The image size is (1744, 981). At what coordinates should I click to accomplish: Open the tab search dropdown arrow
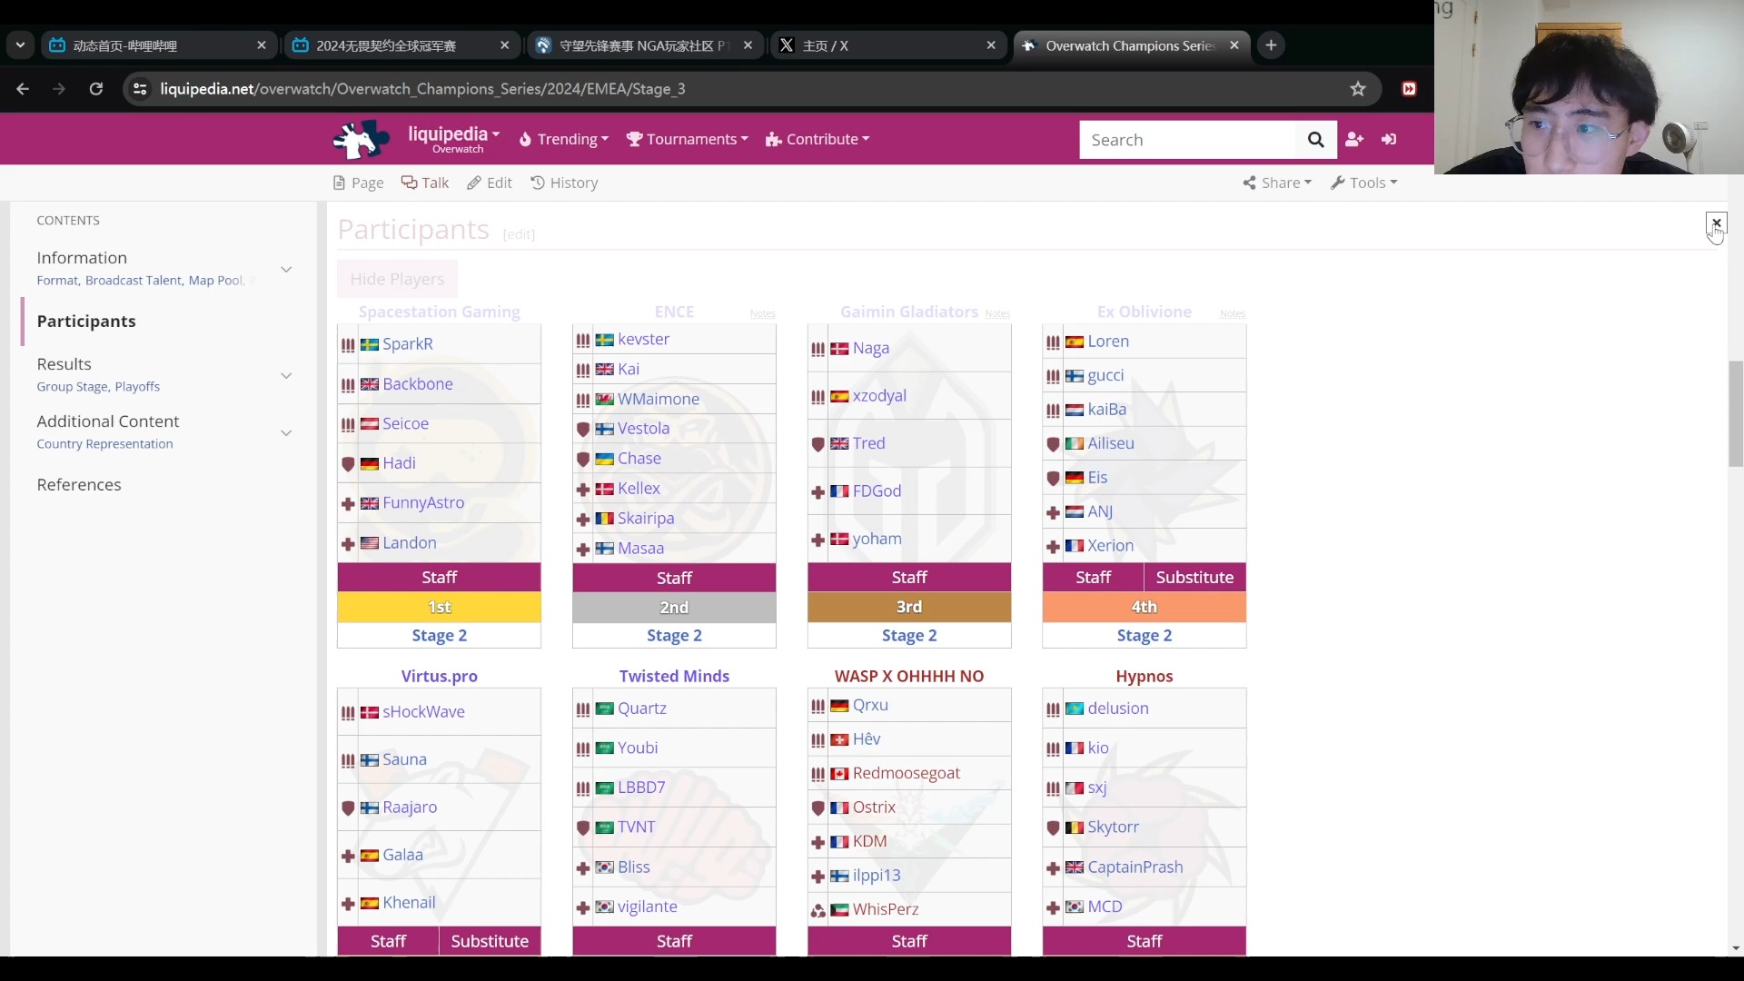coord(20,45)
